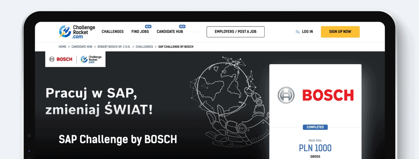Click the ChallengeRocket.com logo in the header
Image resolution: width=419 pixels, height=159 pixels.
[77, 32]
